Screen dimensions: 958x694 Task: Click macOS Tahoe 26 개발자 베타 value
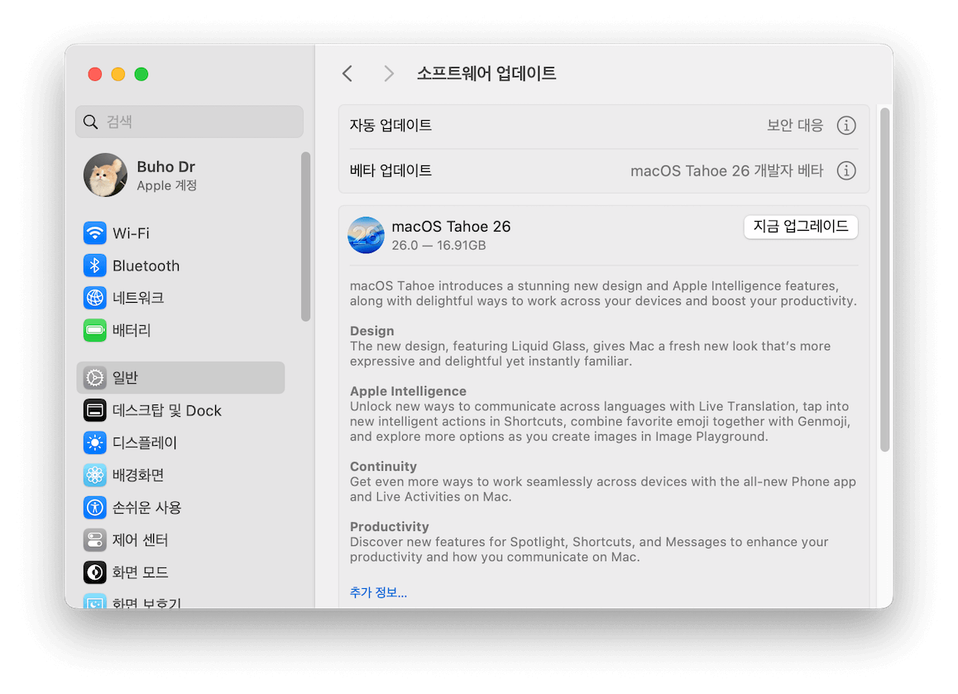[x=726, y=170]
